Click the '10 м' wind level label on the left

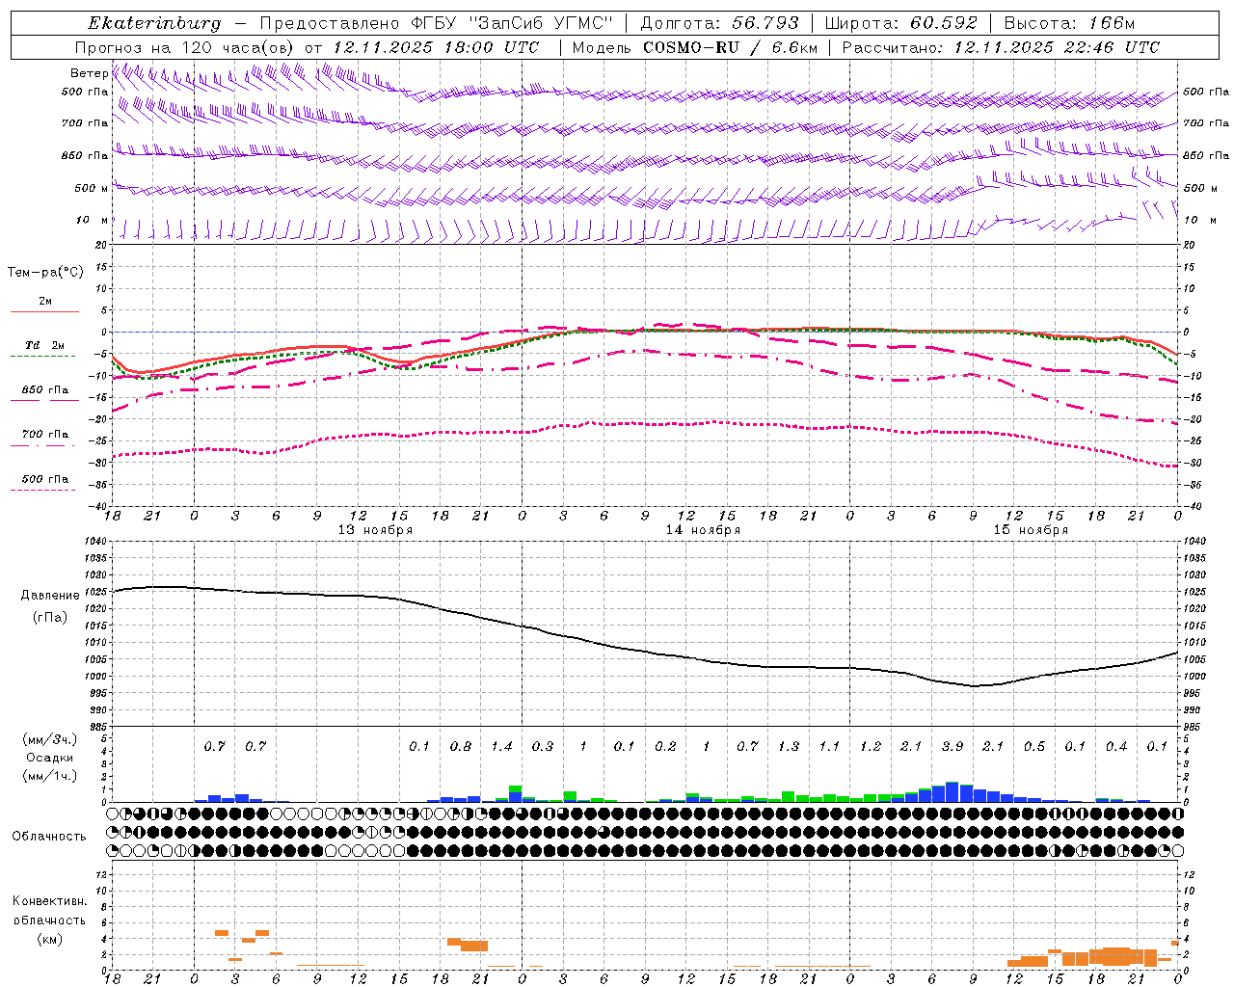[x=92, y=221]
